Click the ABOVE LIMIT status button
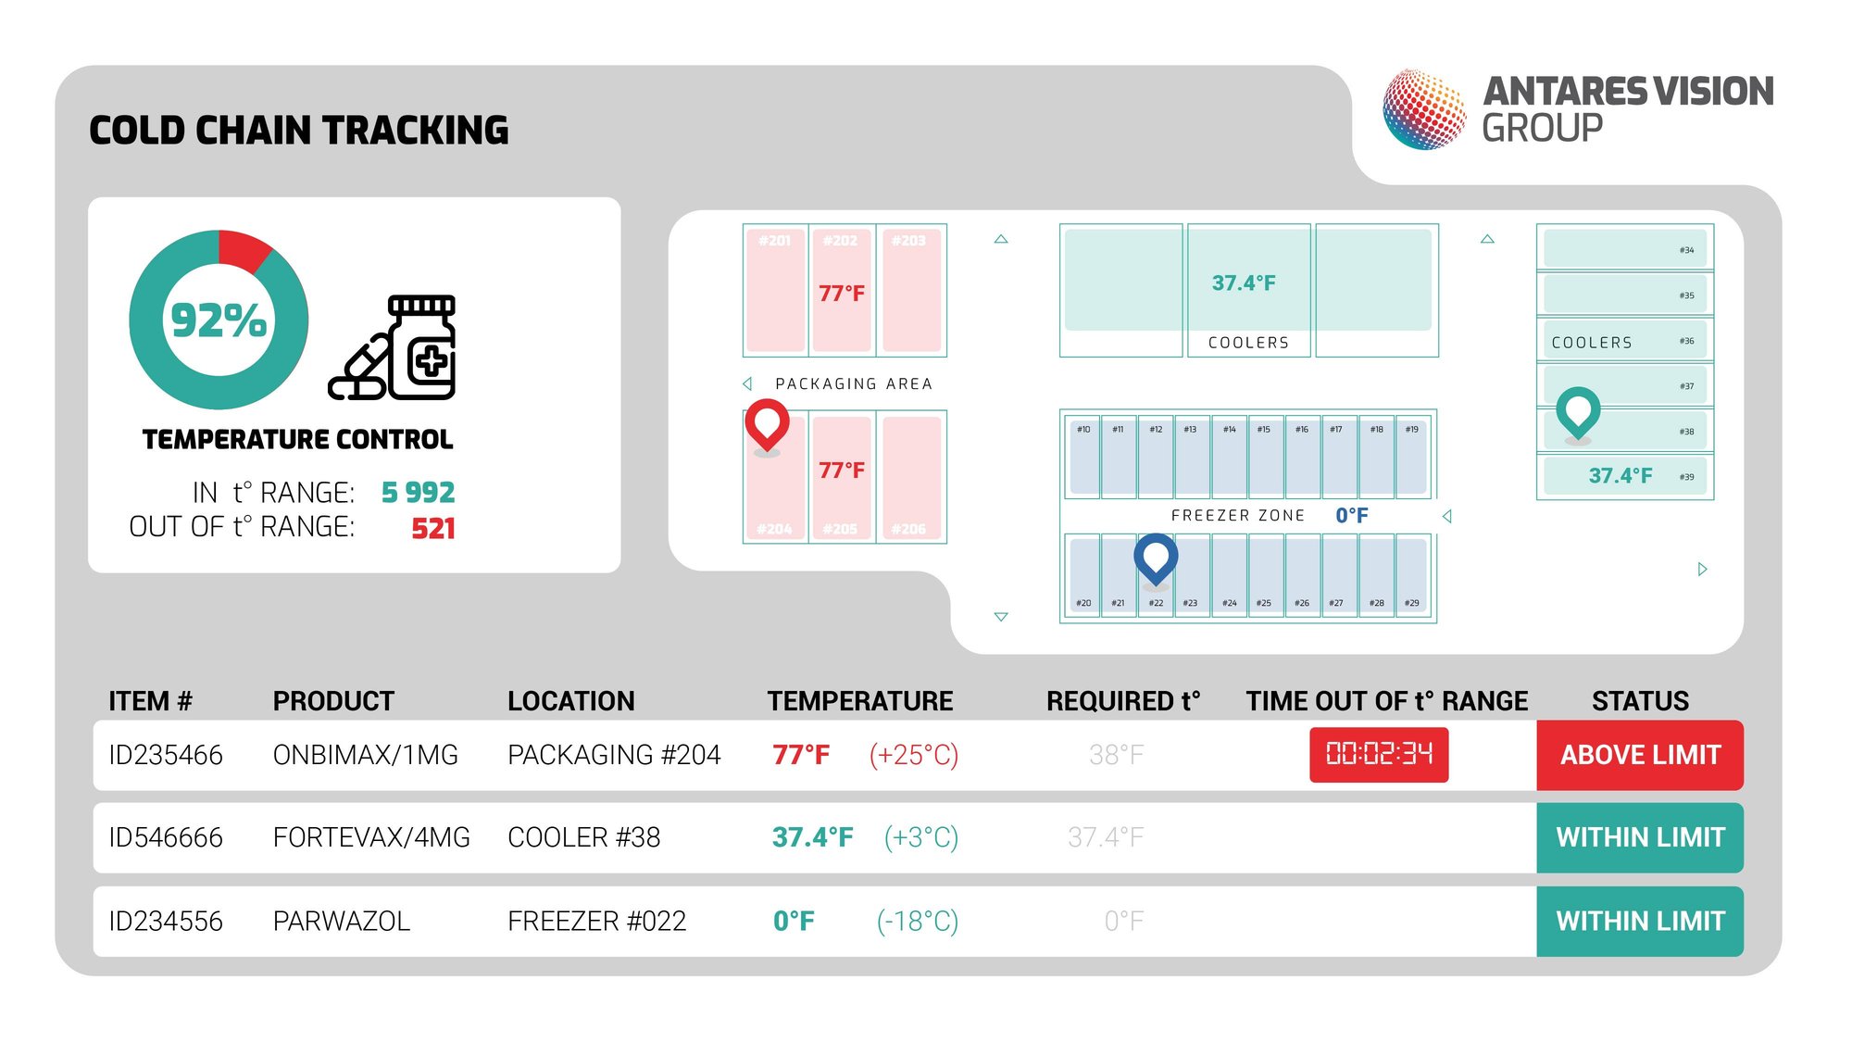 [1640, 755]
